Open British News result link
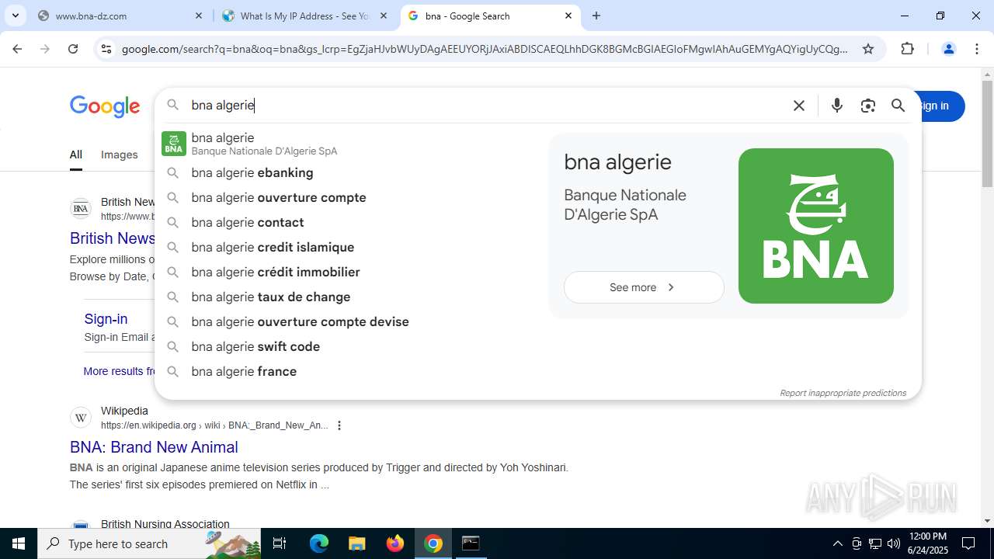 113,238
